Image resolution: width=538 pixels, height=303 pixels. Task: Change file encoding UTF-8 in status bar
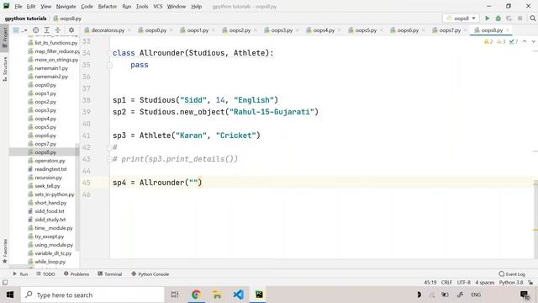tap(463, 283)
